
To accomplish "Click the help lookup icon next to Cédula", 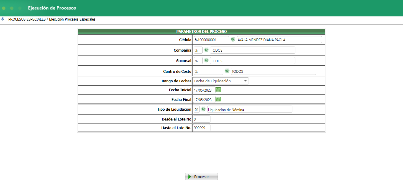I will 233,39.
